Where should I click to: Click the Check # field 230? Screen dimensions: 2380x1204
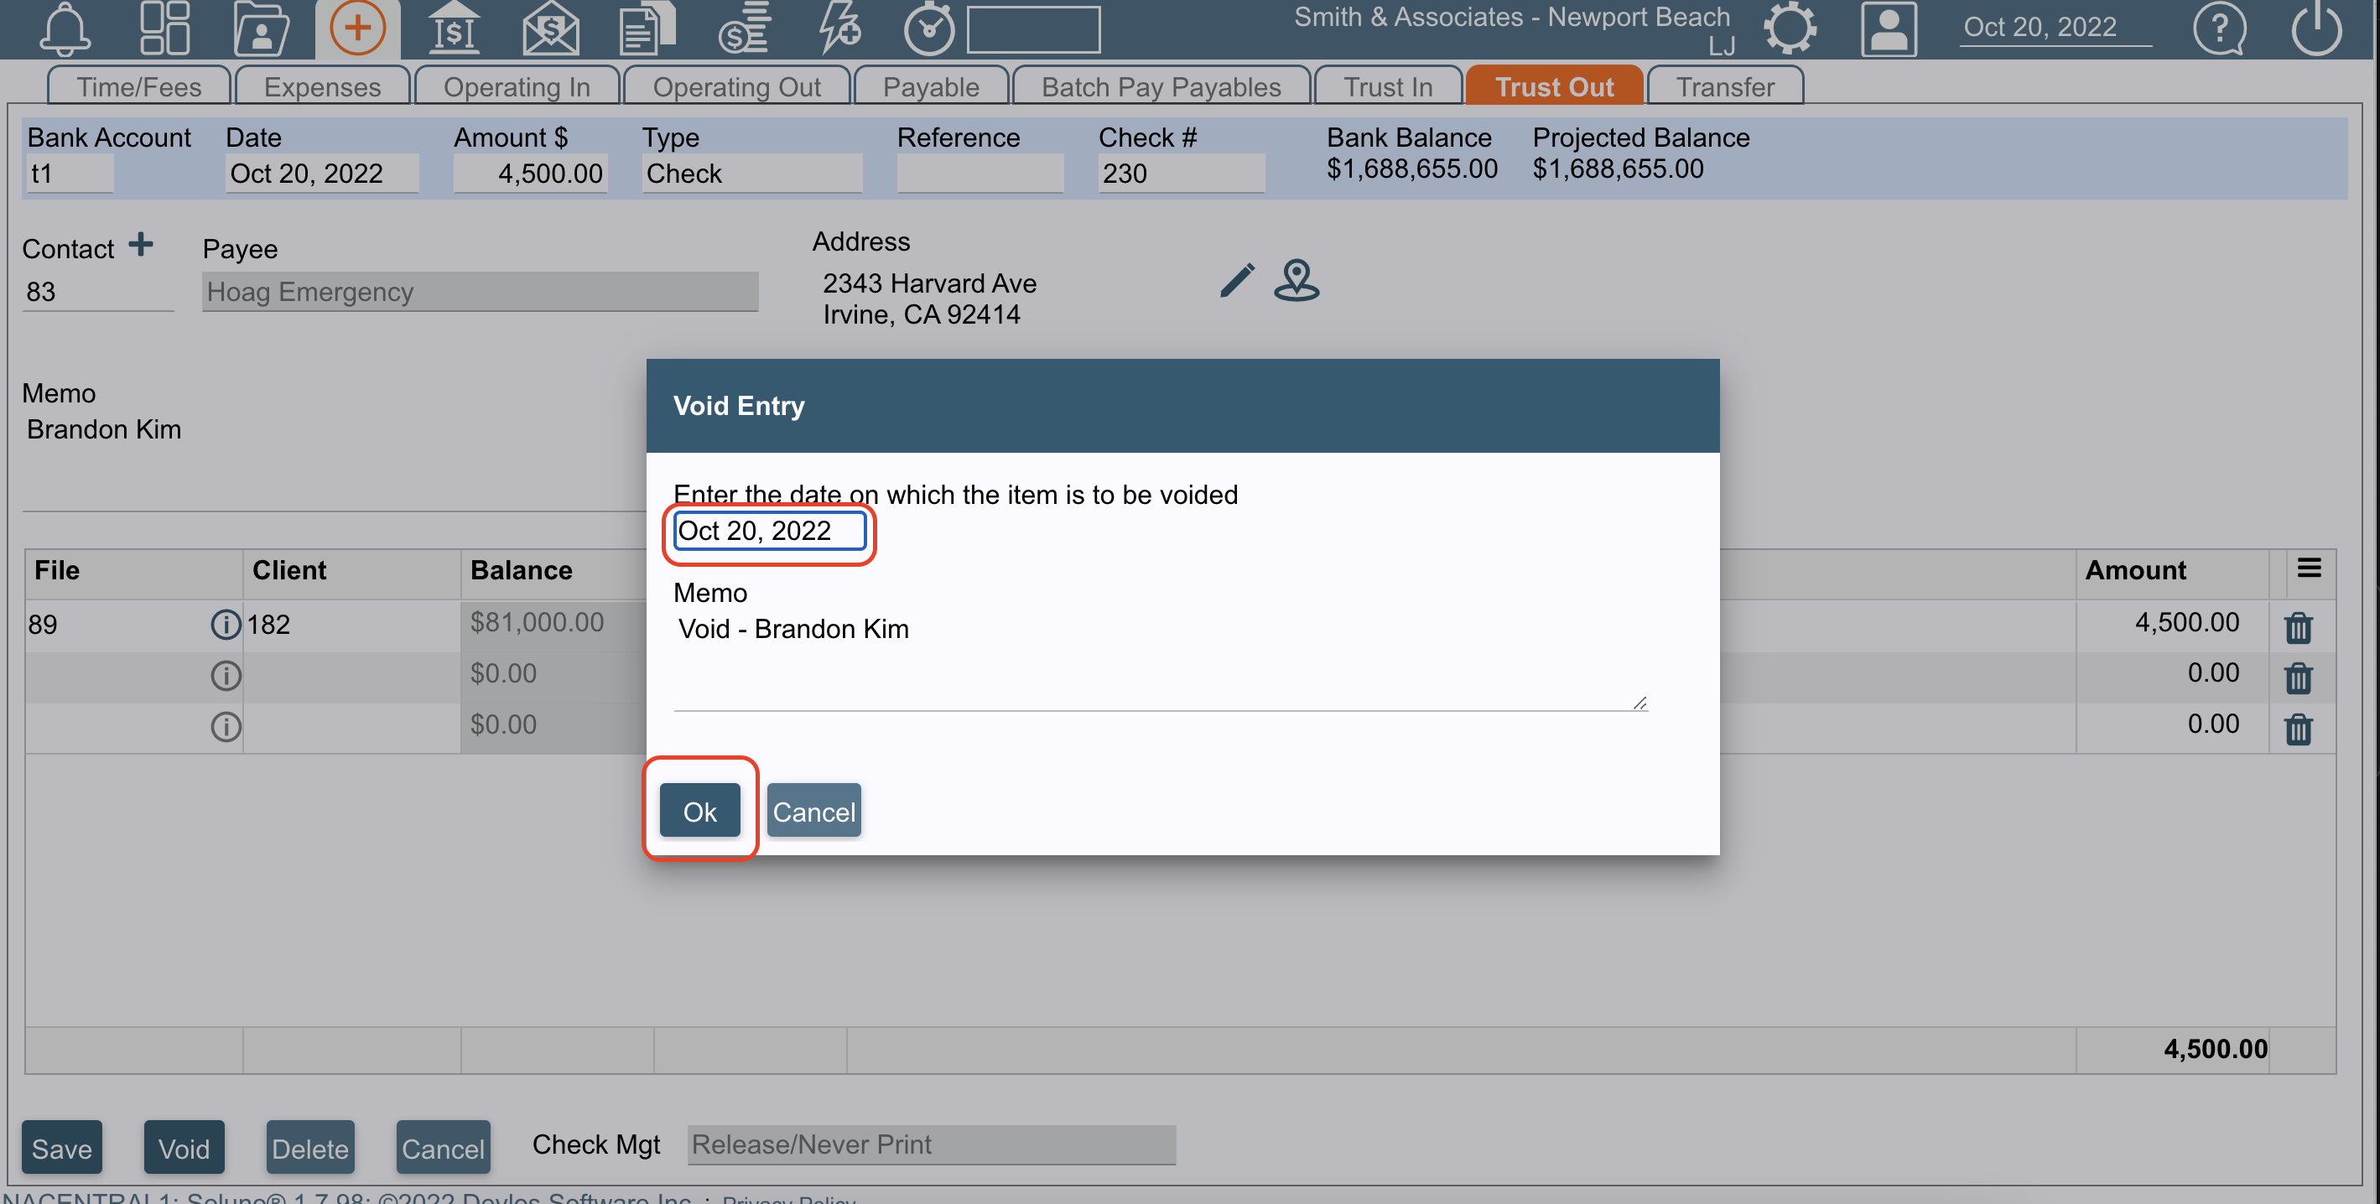click(x=1181, y=173)
